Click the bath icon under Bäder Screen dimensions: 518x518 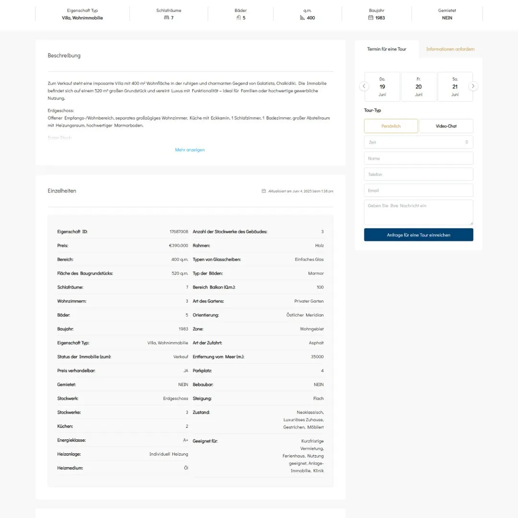(x=238, y=18)
